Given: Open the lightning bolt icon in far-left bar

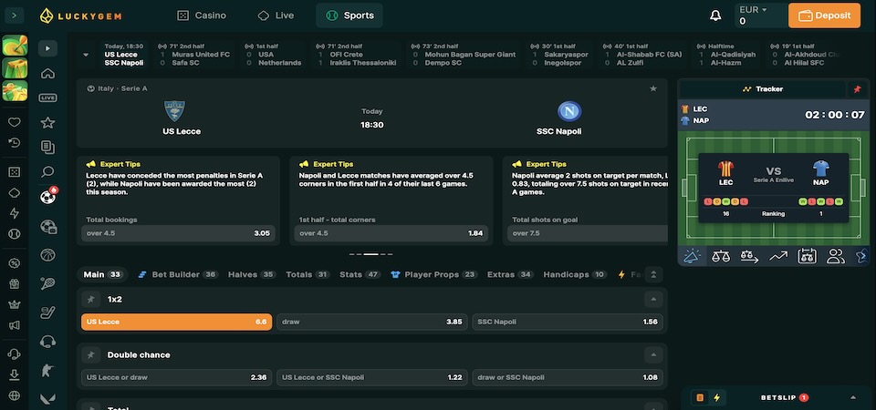Looking at the screenshot, I should click(15, 213).
